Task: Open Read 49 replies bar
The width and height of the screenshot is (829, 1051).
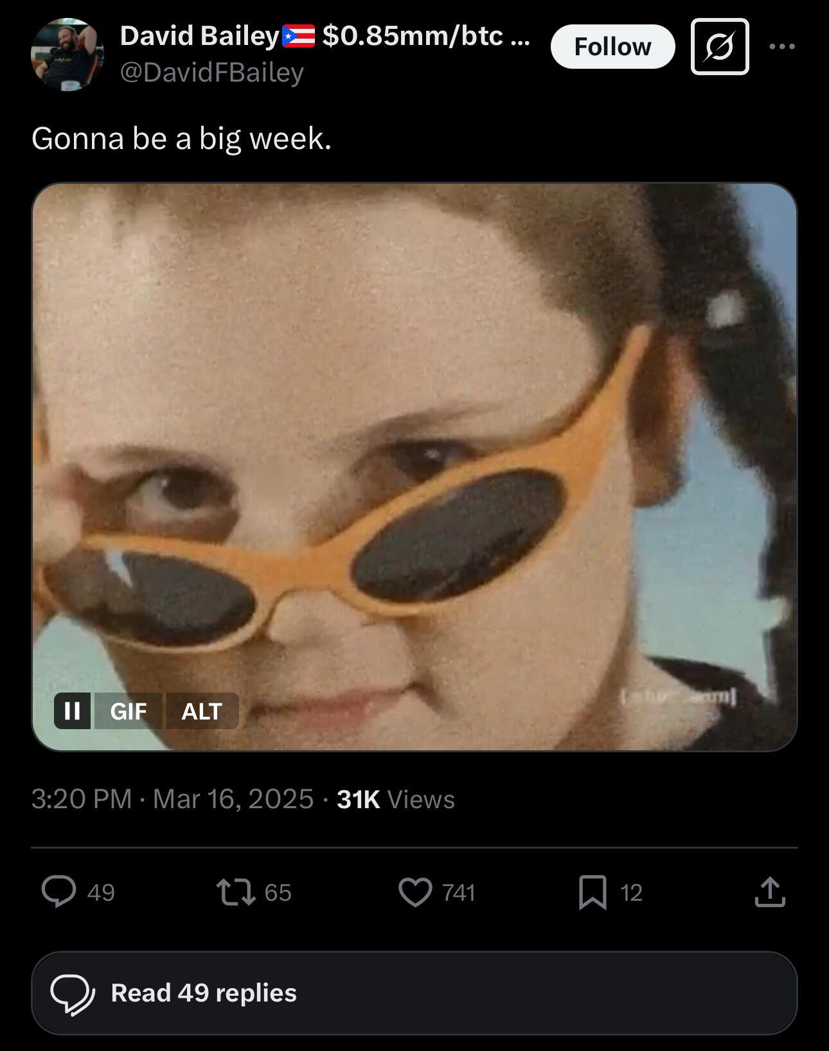Action: tap(415, 993)
